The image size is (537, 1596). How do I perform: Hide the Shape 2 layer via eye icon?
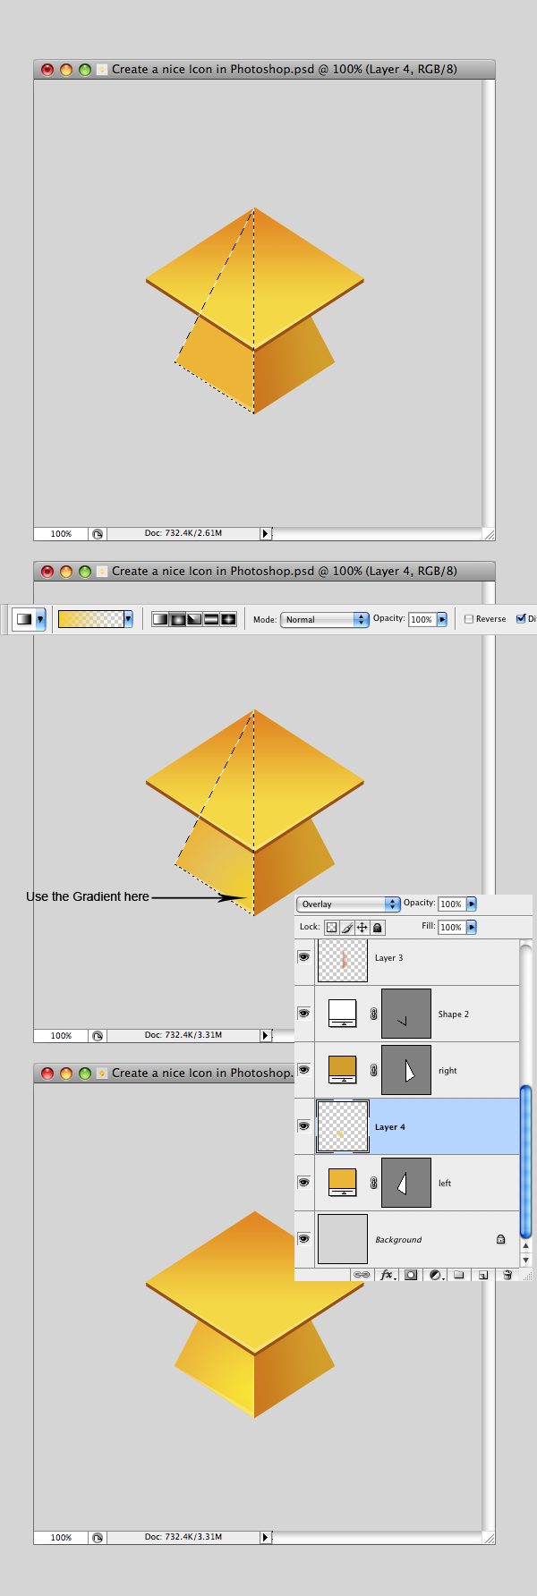click(304, 1014)
